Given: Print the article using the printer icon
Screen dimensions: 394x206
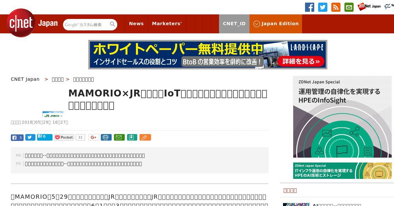Looking at the screenshot, I should 106,137.
